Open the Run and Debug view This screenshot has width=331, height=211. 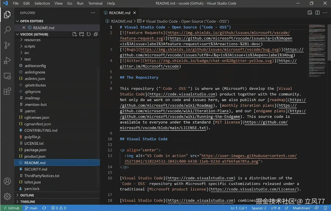pyautogui.click(x=7, y=60)
